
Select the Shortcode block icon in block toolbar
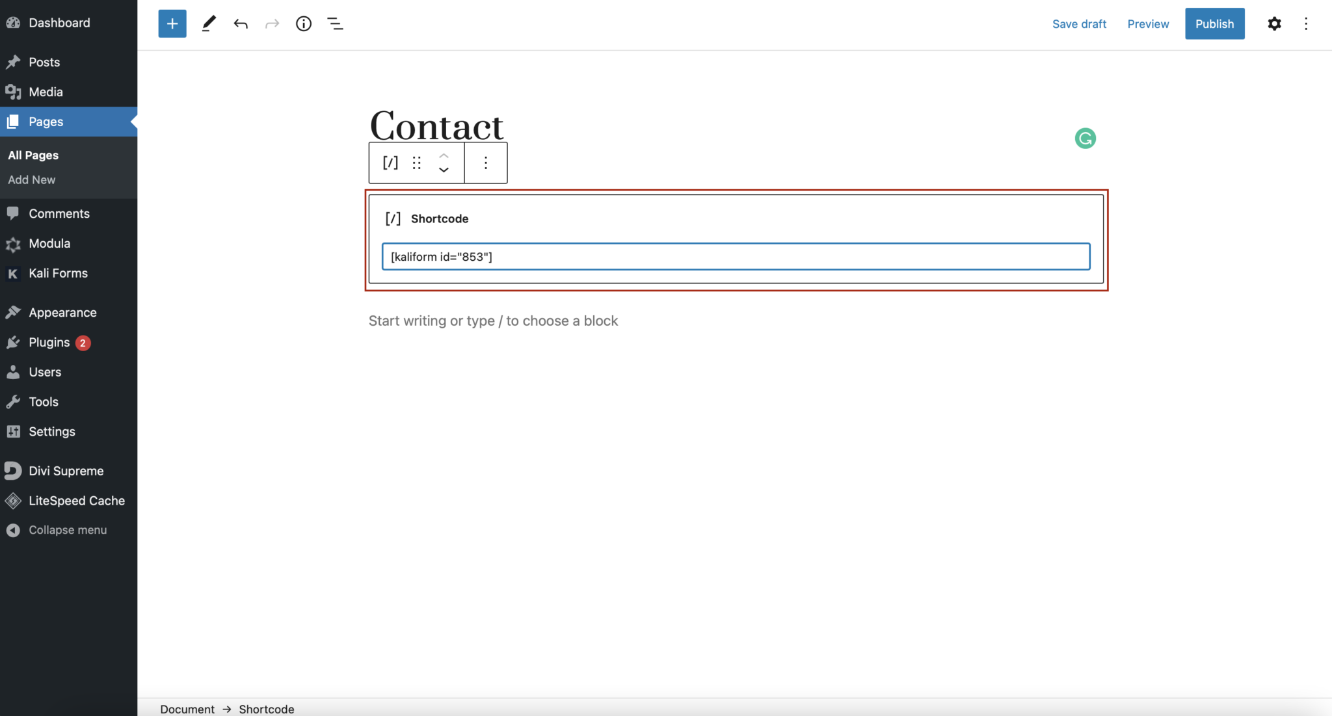(x=389, y=163)
